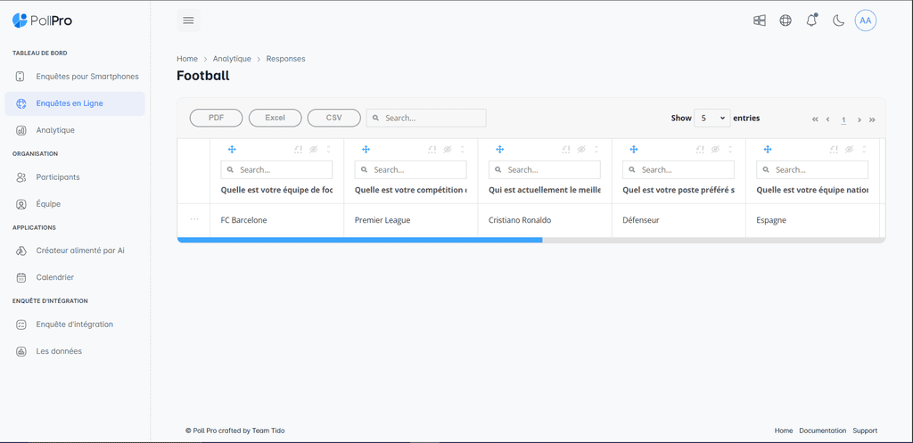Image resolution: width=913 pixels, height=443 pixels.
Task: Click the move handle on the first column
Action: point(232,149)
